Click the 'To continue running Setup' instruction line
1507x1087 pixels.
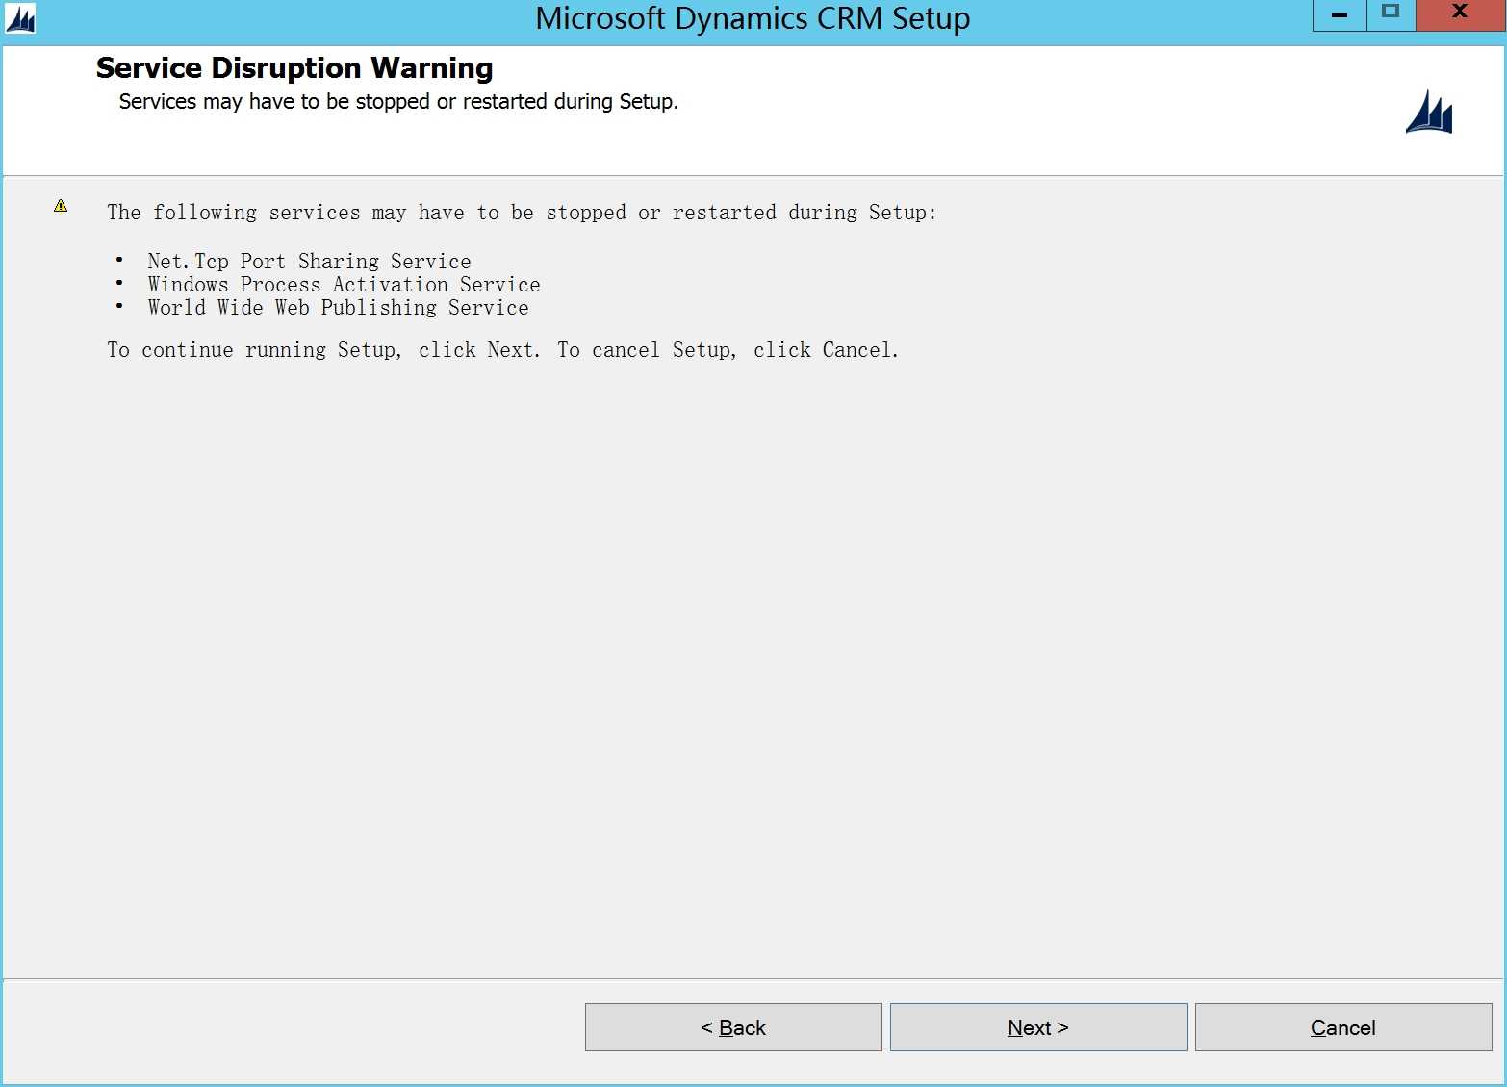click(x=502, y=350)
